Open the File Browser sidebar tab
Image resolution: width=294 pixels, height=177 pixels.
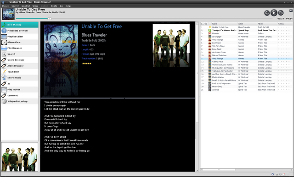pyautogui.click(x=19, y=48)
